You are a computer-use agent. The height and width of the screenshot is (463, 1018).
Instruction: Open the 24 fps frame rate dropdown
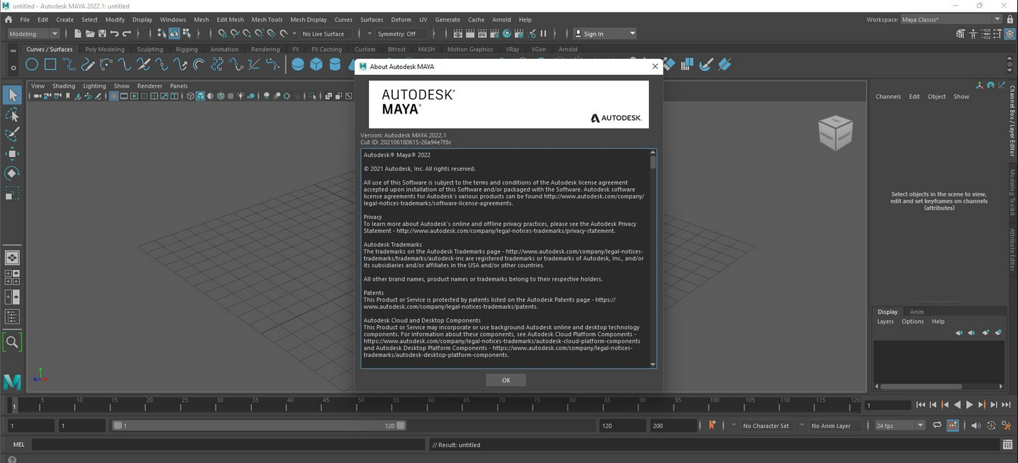(900, 425)
